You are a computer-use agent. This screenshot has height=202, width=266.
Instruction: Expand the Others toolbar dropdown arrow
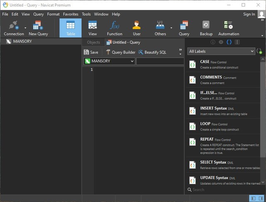click(171, 28)
